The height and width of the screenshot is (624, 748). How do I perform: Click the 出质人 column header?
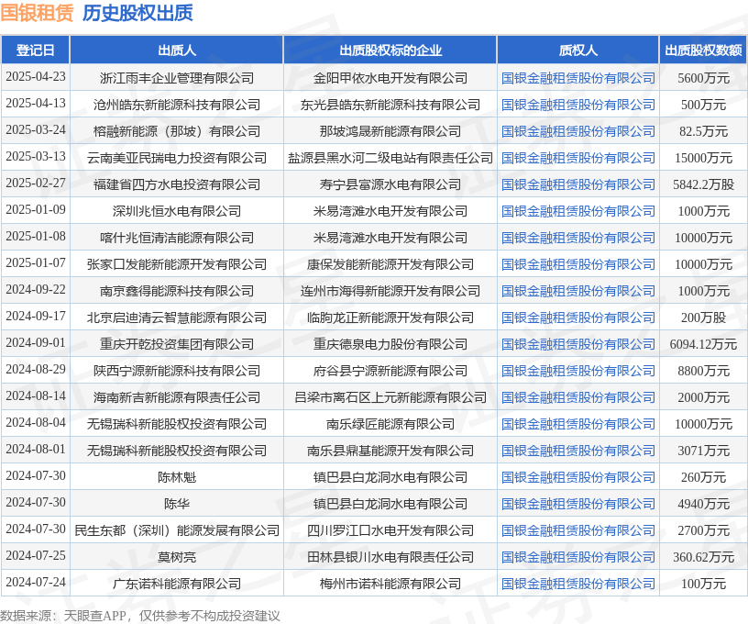[177, 50]
